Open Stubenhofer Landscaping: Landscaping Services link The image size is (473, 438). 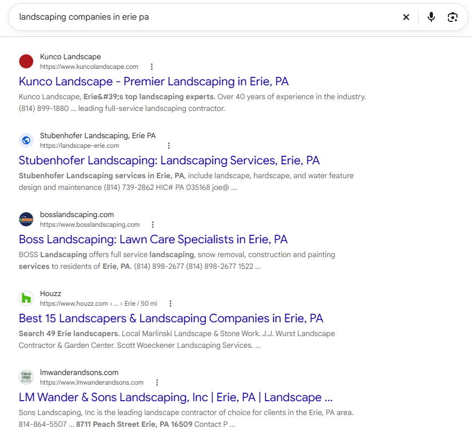click(169, 161)
